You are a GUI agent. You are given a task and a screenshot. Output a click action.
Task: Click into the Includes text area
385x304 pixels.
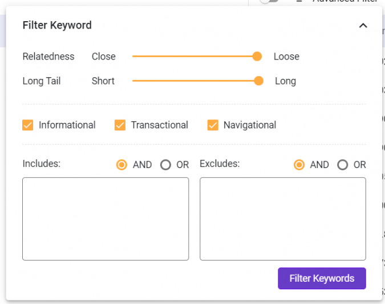106,219
